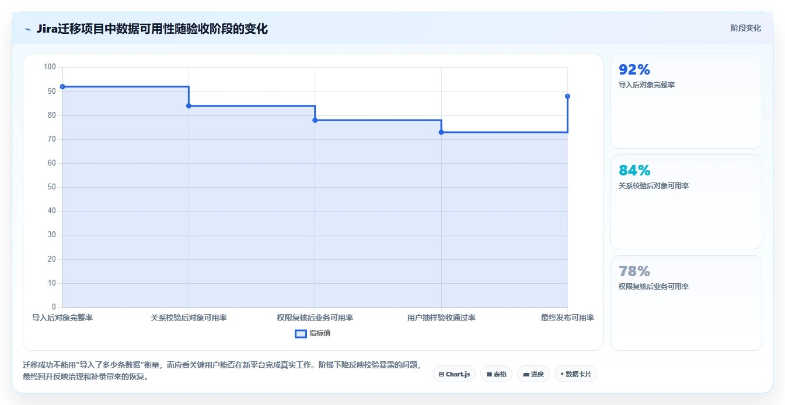Image resolution: width=785 pixels, height=405 pixels.
Task: Click the data point at 权限复核后业务可用率
Action: 315,120
